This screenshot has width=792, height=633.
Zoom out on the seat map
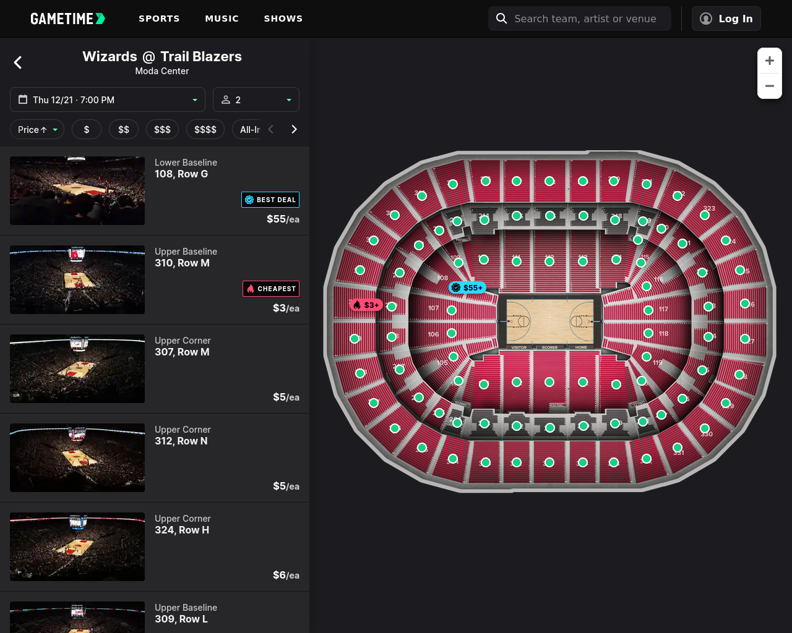770,86
